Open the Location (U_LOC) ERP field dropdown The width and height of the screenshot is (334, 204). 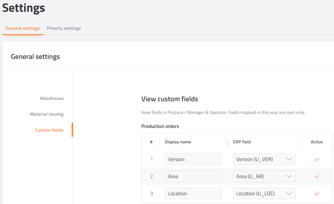264,193
